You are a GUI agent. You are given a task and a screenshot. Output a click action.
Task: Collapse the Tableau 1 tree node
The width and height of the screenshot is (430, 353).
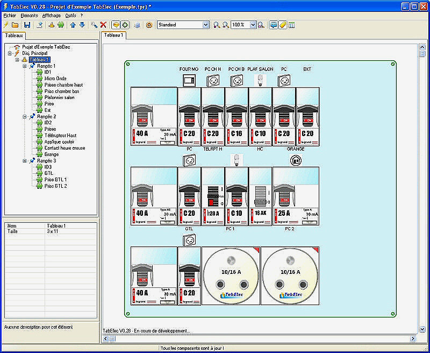pyautogui.click(x=17, y=60)
